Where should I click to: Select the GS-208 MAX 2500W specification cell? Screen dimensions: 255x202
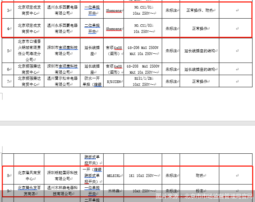click(x=142, y=69)
